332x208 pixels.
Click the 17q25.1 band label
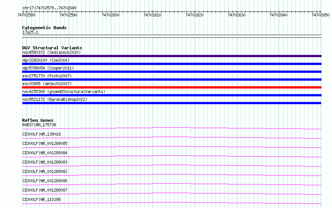30,32
